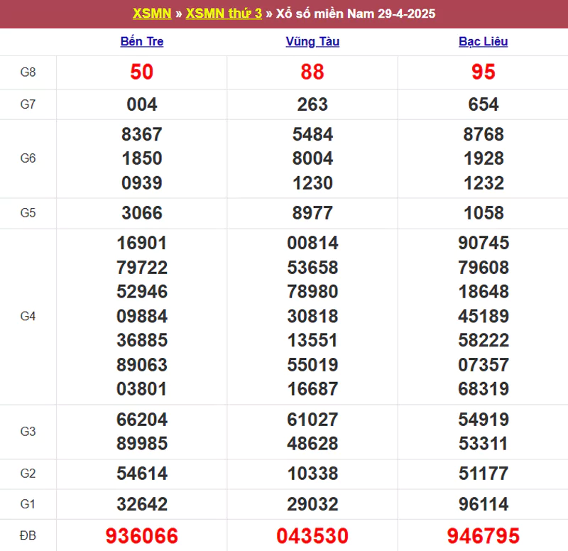Click G4 number 16901
This screenshot has height=551, width=568.
pos(142,243)
